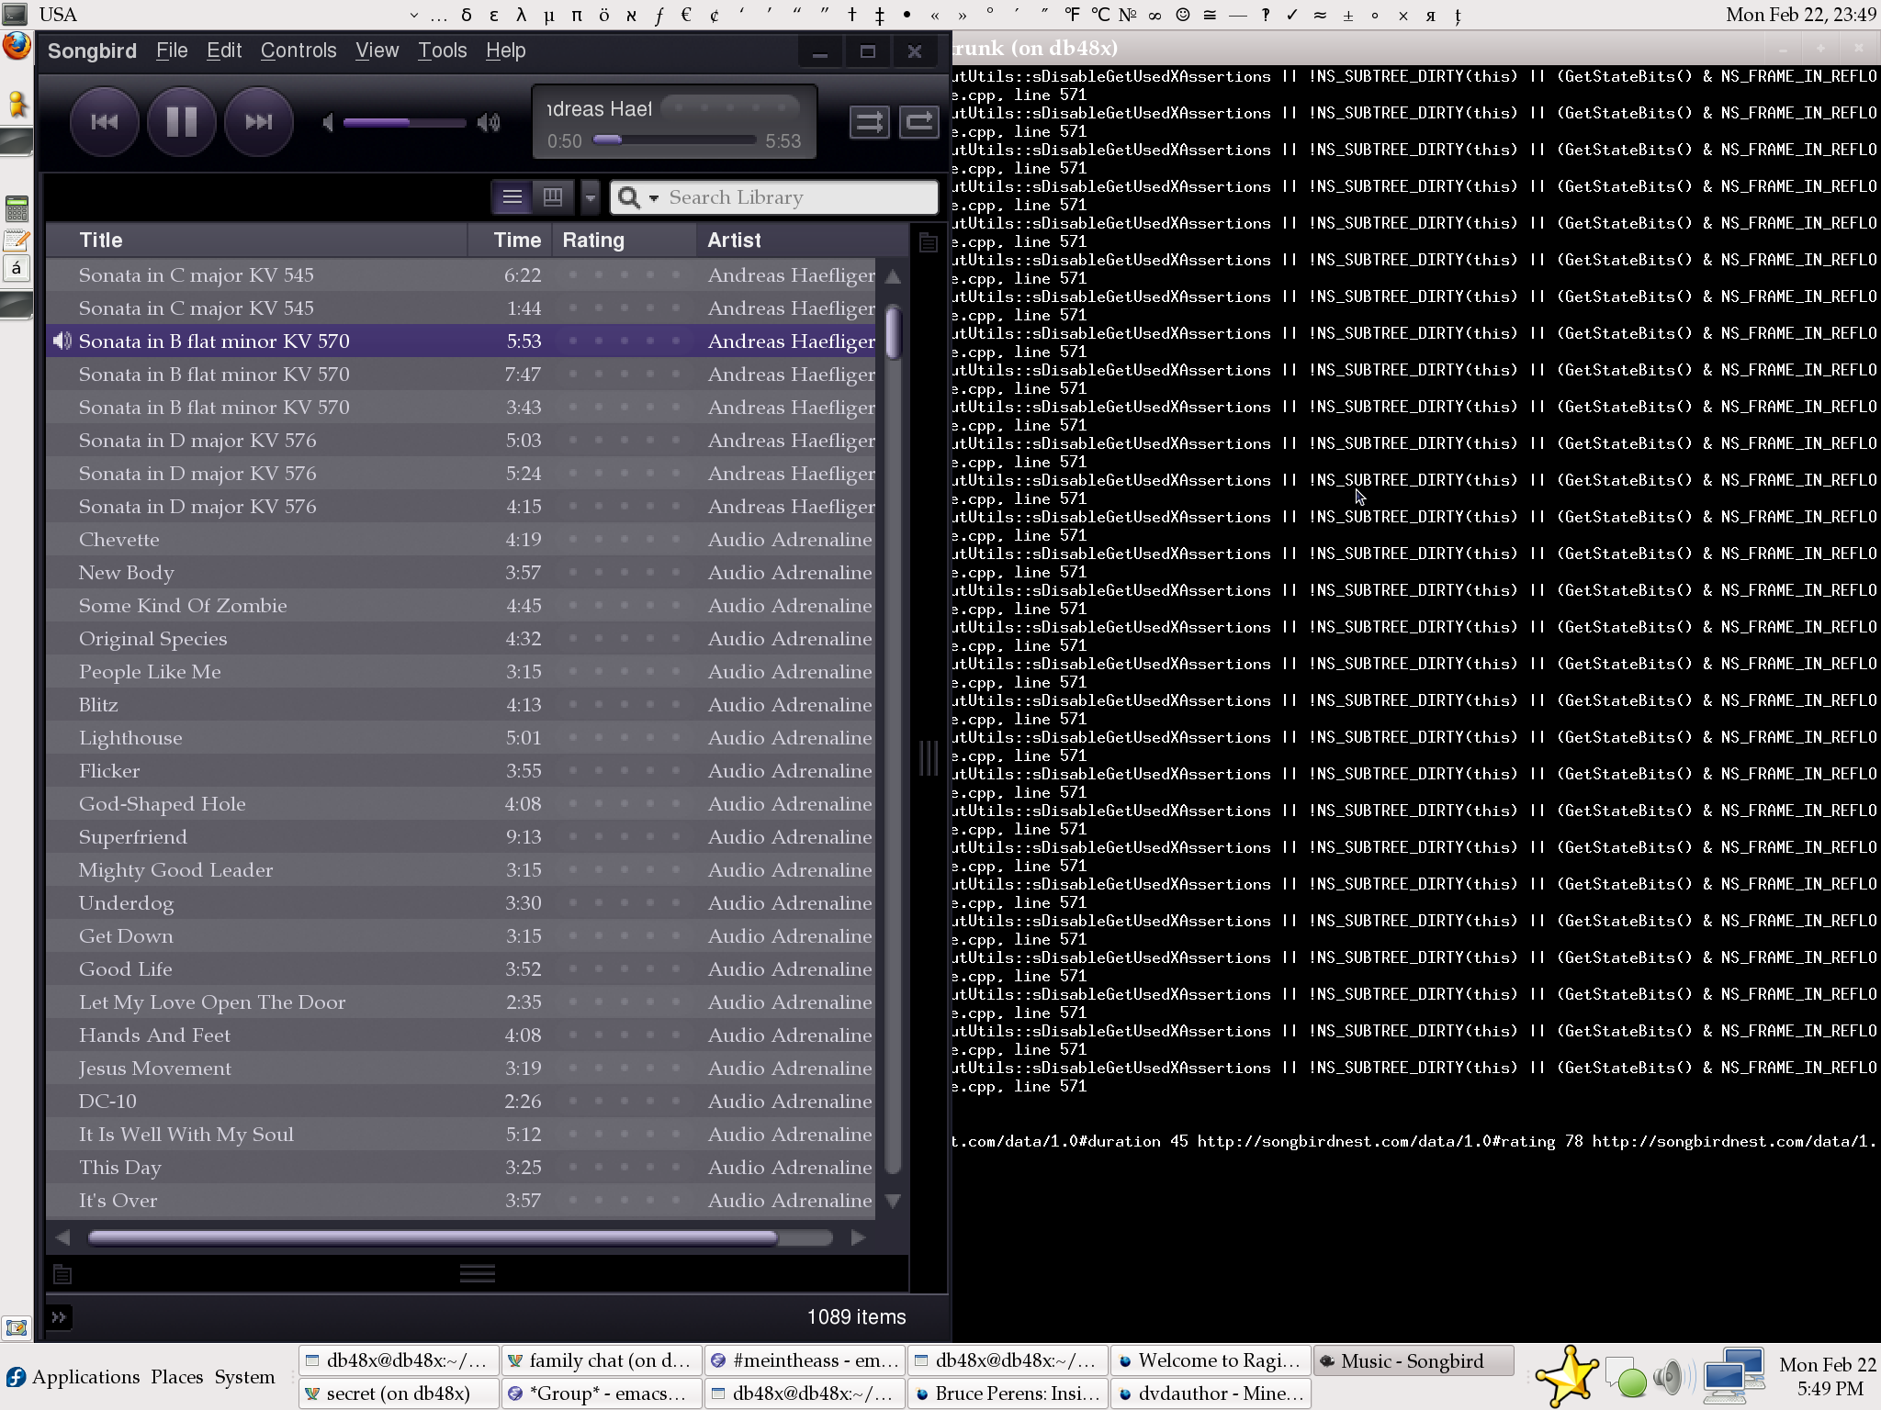Click the USA keyboard layout indicator
Screen dimensions: 1881x1410
point(58,15)
